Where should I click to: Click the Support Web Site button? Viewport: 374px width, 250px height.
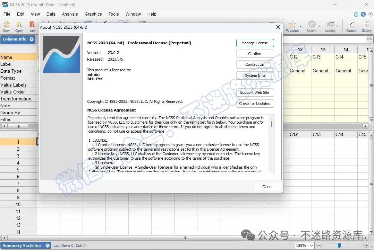255,92
